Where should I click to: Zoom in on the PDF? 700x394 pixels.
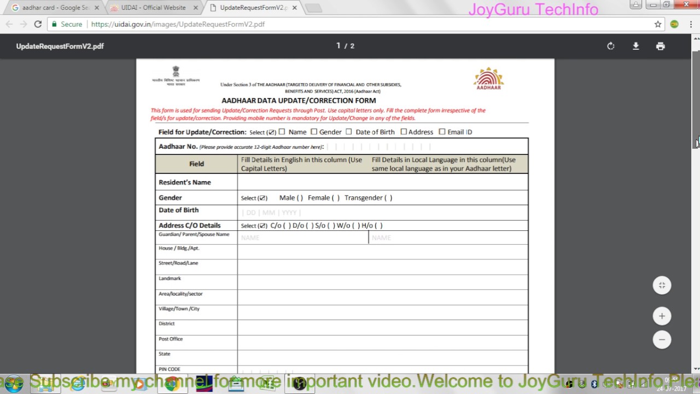[662, 316]
